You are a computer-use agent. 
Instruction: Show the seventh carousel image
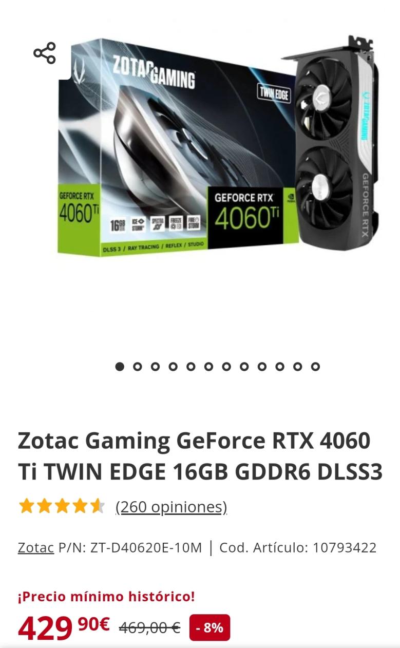tap(226, 367)
